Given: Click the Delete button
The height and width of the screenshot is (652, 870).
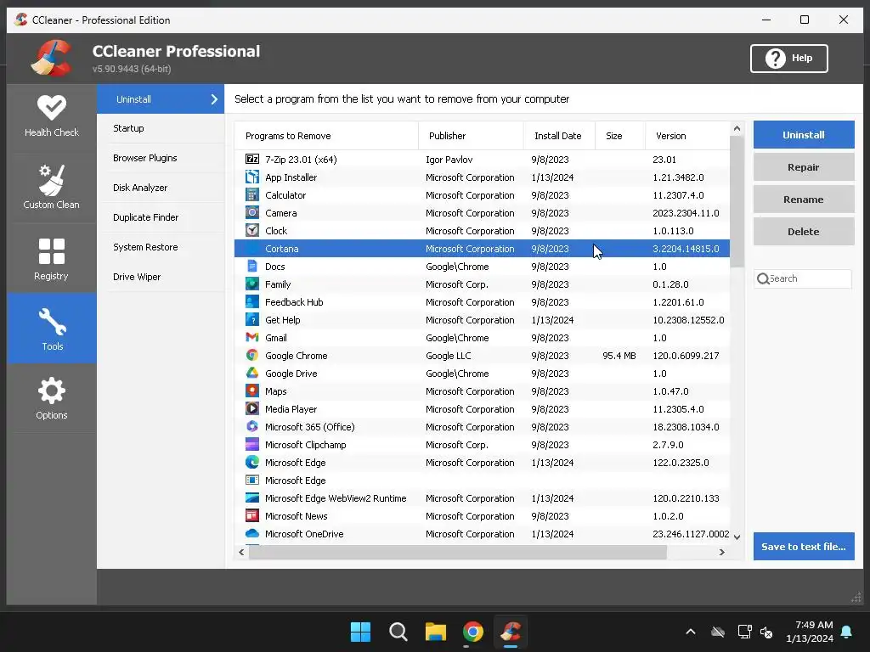Looking at the screenshot, I should 804,232.
